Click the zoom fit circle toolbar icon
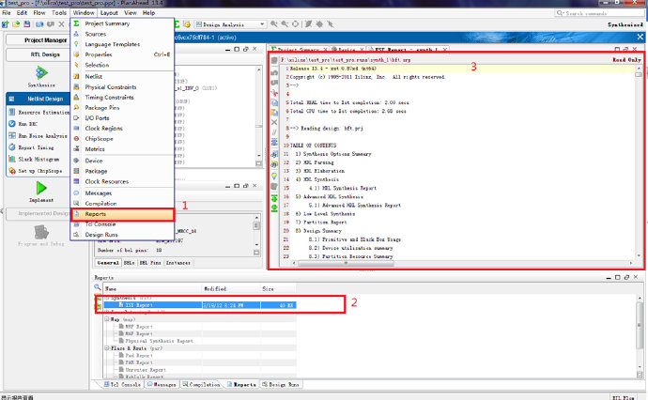 pos(296,24)
